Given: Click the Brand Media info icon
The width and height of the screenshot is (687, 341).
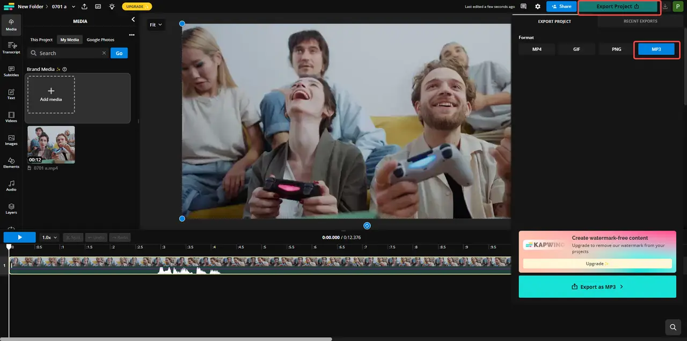Looking at the screenshot, I should pos(64,69).
